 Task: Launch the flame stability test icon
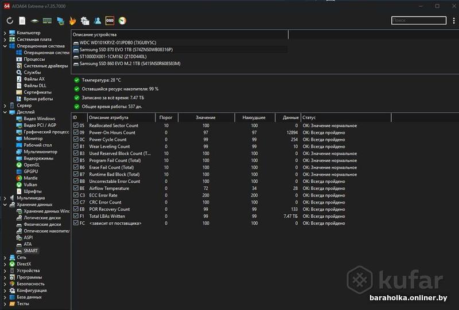(x=72, y=21)
